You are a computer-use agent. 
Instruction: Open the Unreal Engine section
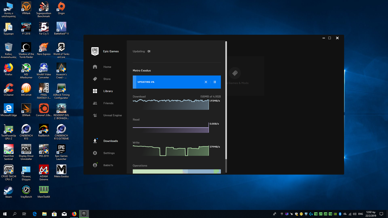coord(112,115)
